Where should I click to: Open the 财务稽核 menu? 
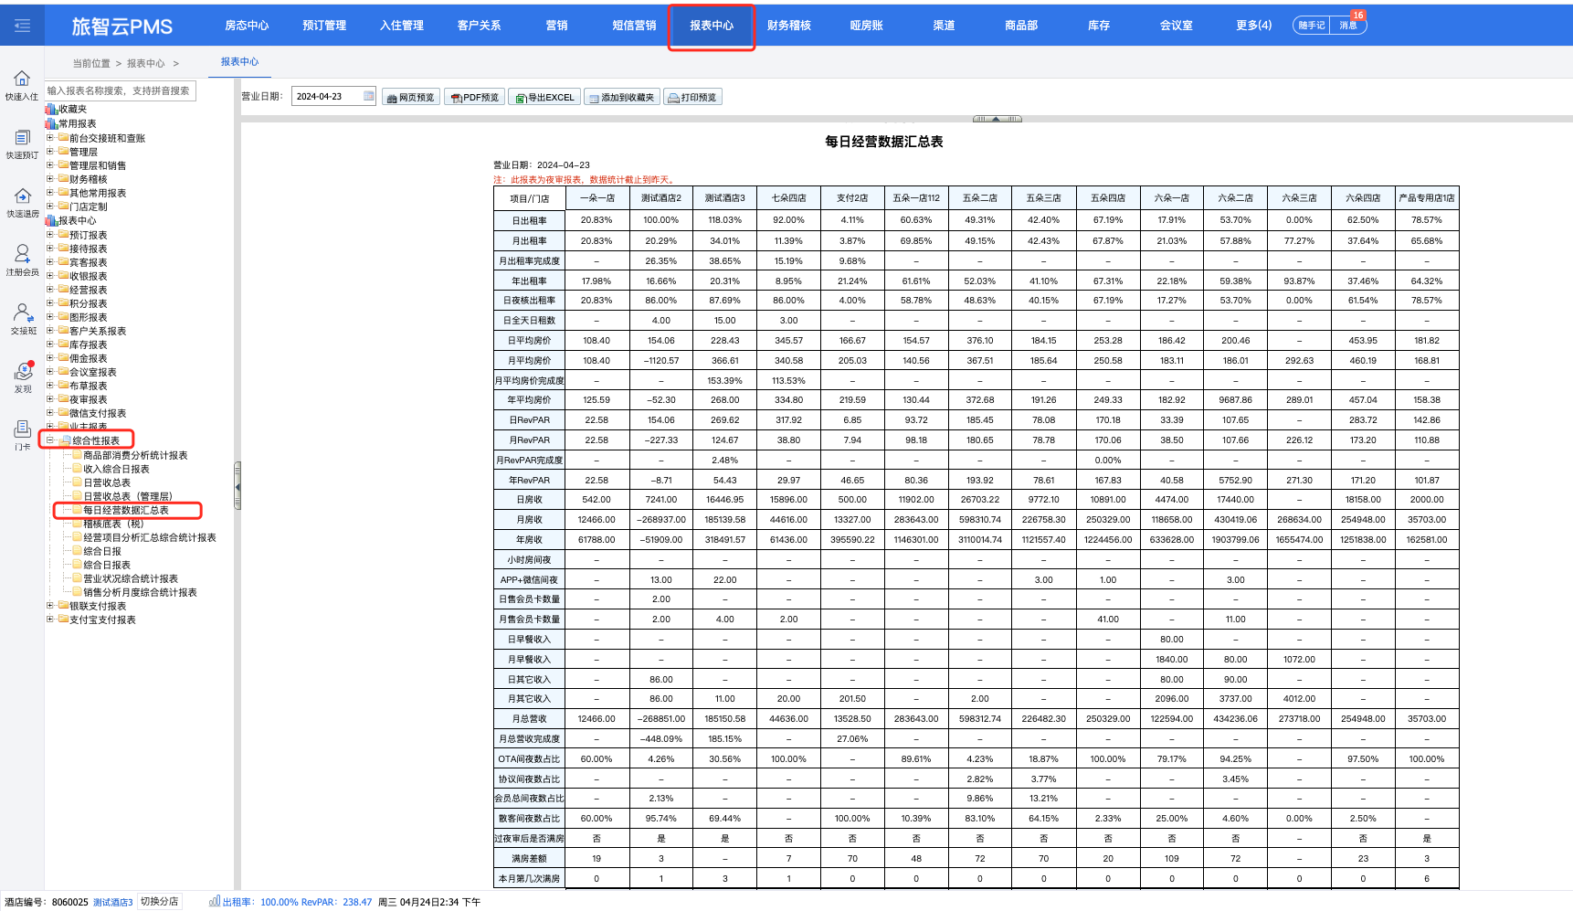coord(789,26)
